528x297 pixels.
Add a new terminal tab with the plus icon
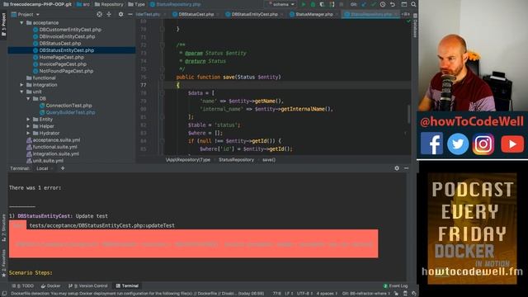point(63,168)
